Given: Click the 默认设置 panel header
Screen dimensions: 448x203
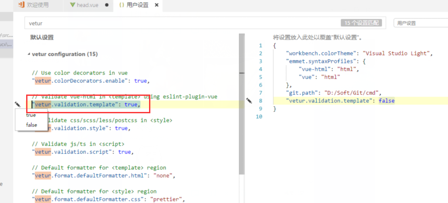Looking at the screenshot, I should coord(42,37).
